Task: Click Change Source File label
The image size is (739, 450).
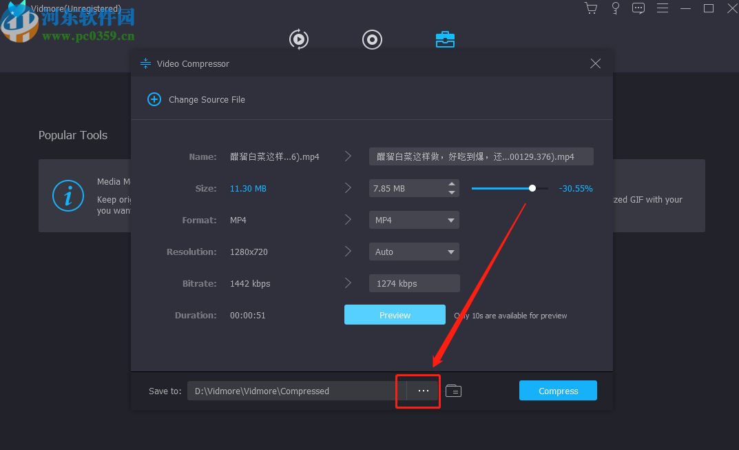Action: point(207,99)
